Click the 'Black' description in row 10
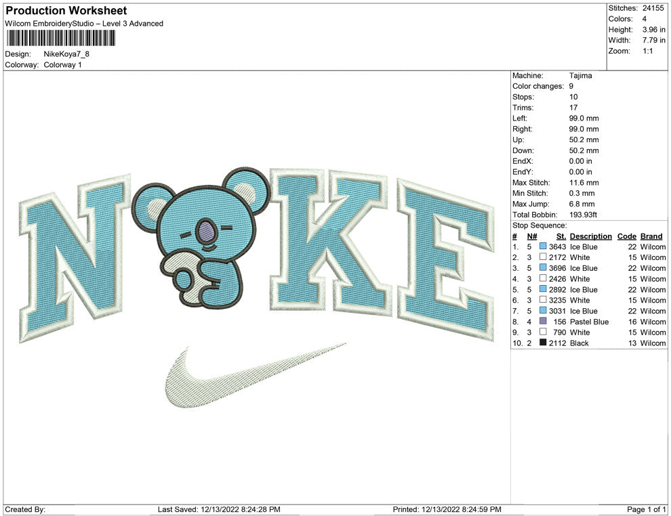 579,343
